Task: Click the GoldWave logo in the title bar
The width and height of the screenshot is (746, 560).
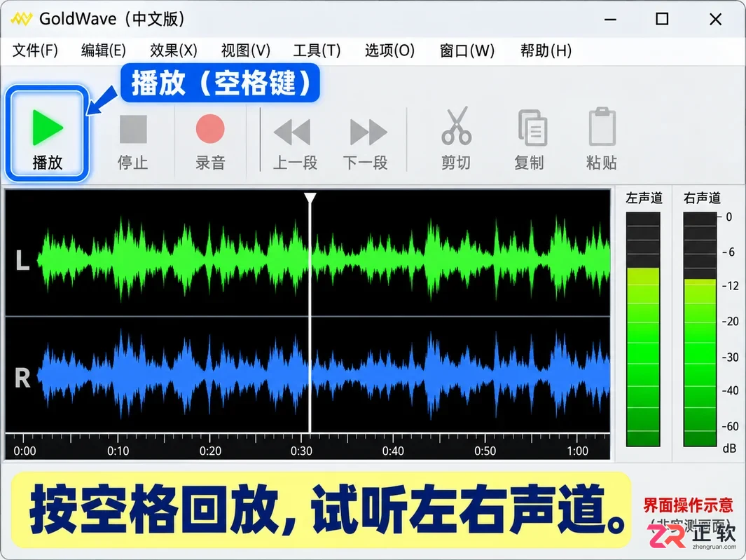Action: [x=22, y=19]
